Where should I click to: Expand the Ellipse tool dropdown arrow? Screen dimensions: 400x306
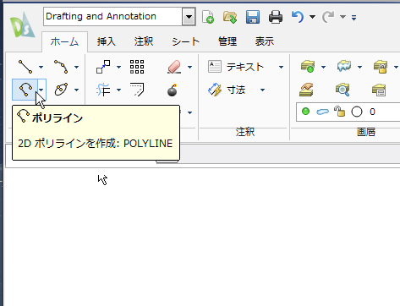pyautogui.click(x=77, y=90)
